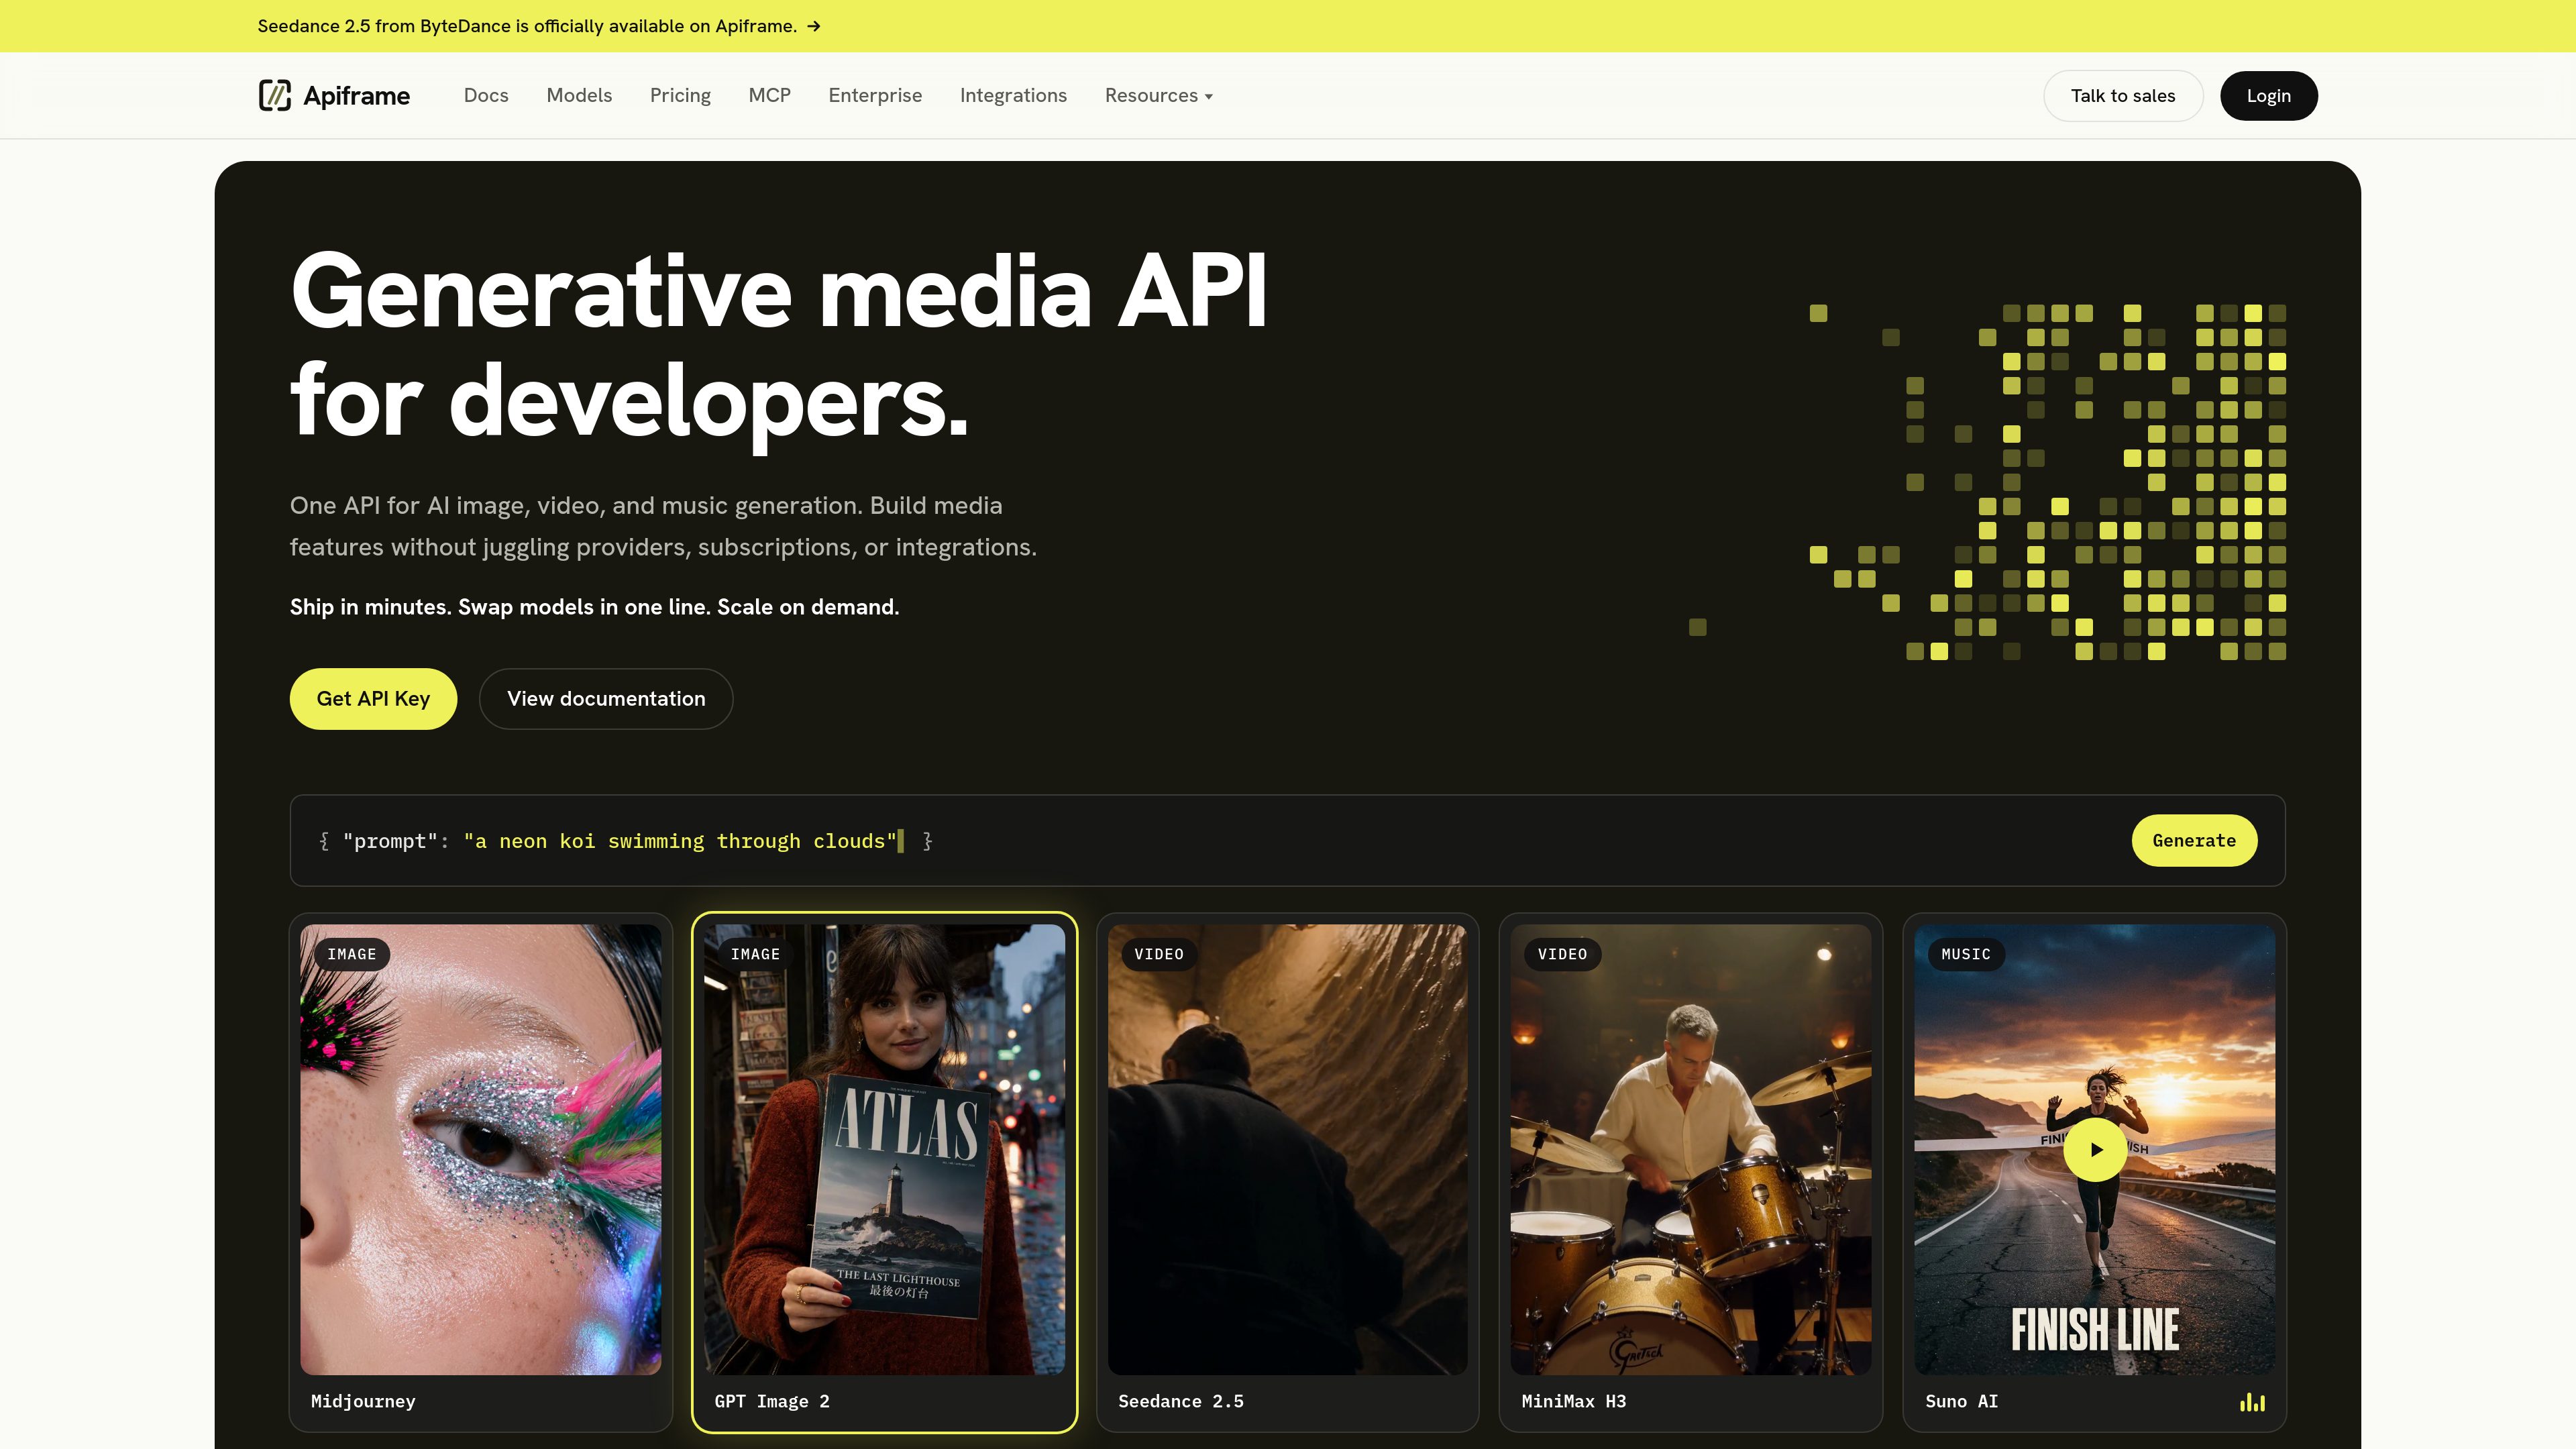Viewport: 2576px width, 1449px height.
Task: Click the MUSIC badge on Suno AI card
Action: (1966, 954)
